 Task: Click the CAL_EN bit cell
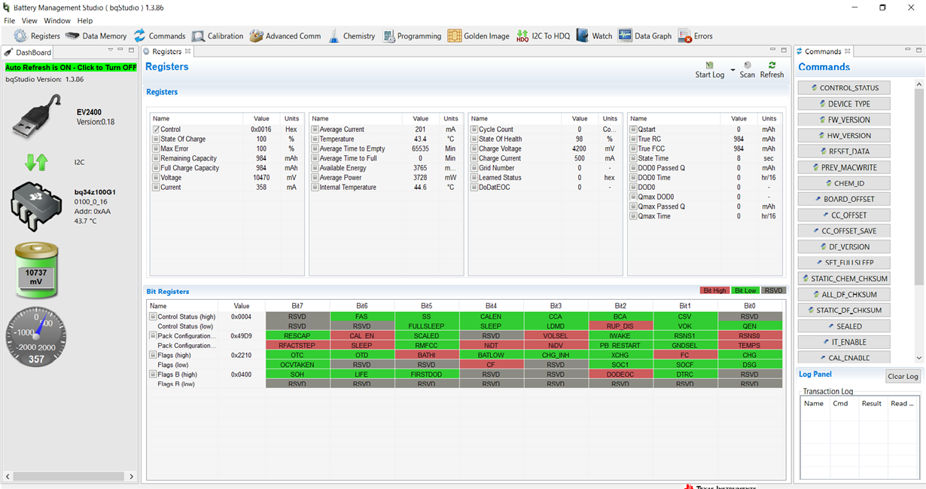click(362, 336)
